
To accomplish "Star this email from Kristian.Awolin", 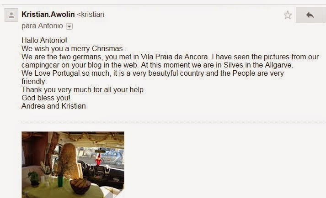I will (x=288, y=15).
